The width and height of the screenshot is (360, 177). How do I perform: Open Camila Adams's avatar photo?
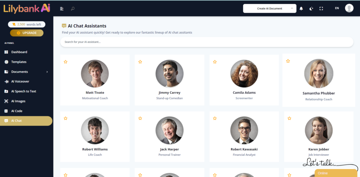coord(244,74)
